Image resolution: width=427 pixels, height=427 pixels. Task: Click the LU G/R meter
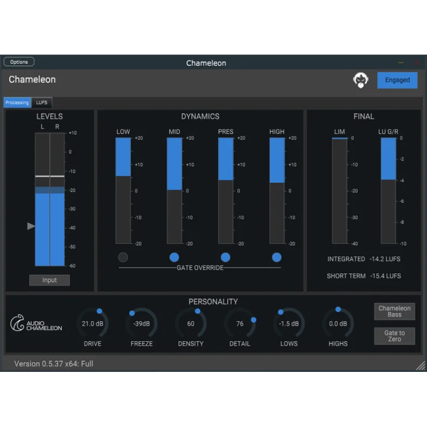point(388,190)
